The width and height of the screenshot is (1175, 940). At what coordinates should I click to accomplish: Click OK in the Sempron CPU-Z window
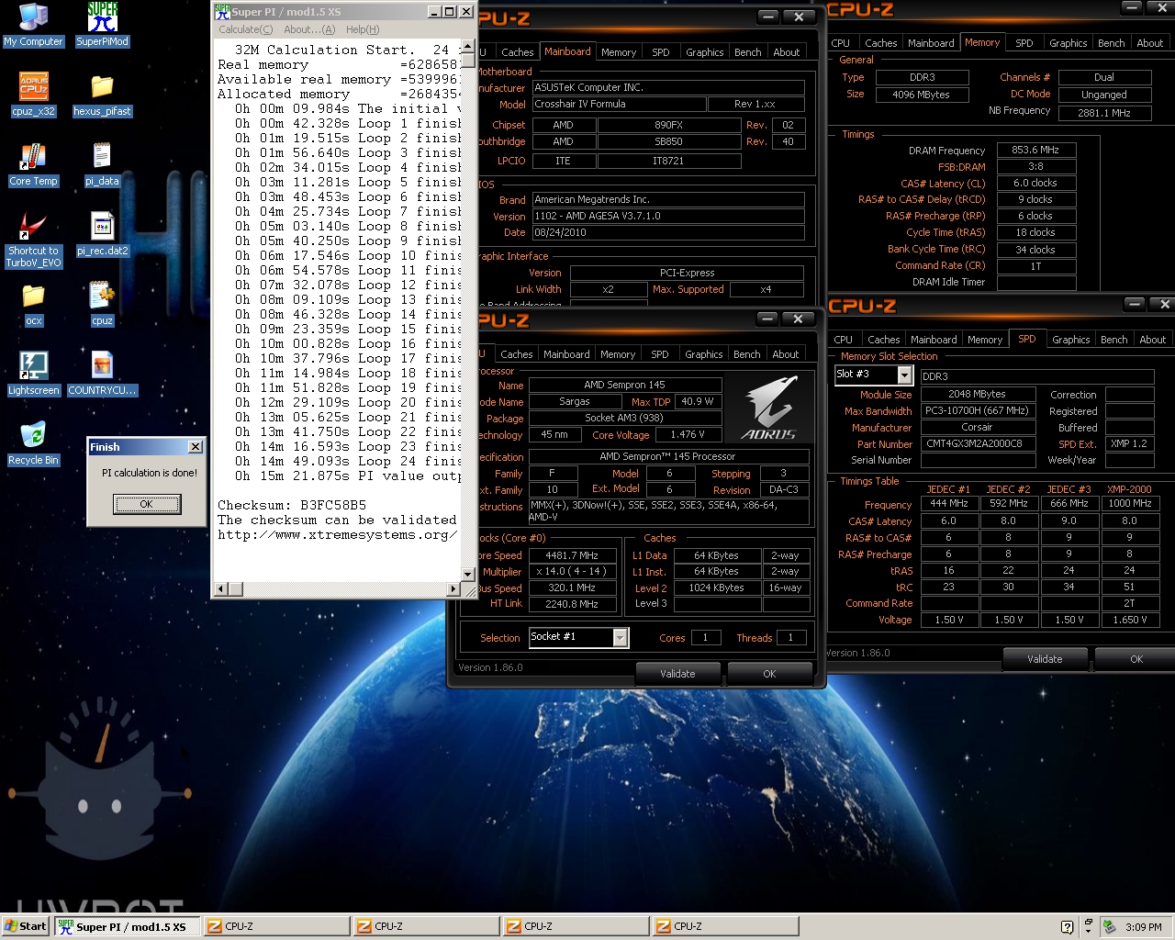769,674
